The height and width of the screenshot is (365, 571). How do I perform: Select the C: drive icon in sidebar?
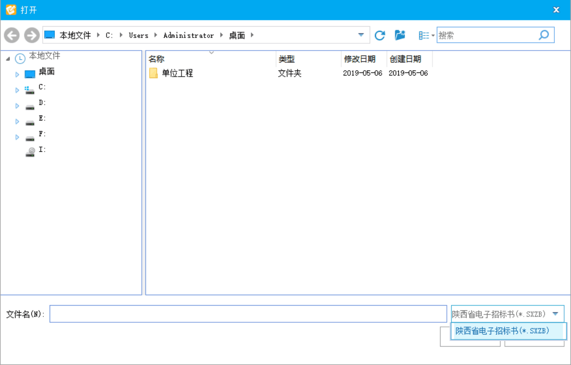tap(30, 89)
